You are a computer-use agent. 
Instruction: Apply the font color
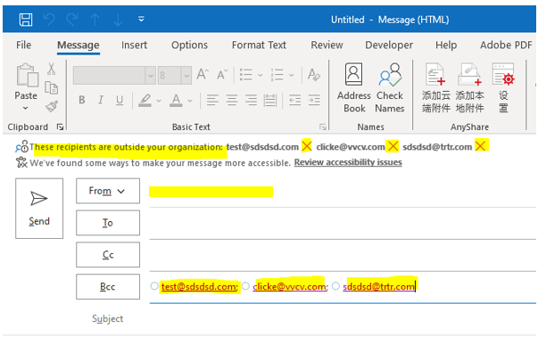pyautogui.click(x=176, y=100)
